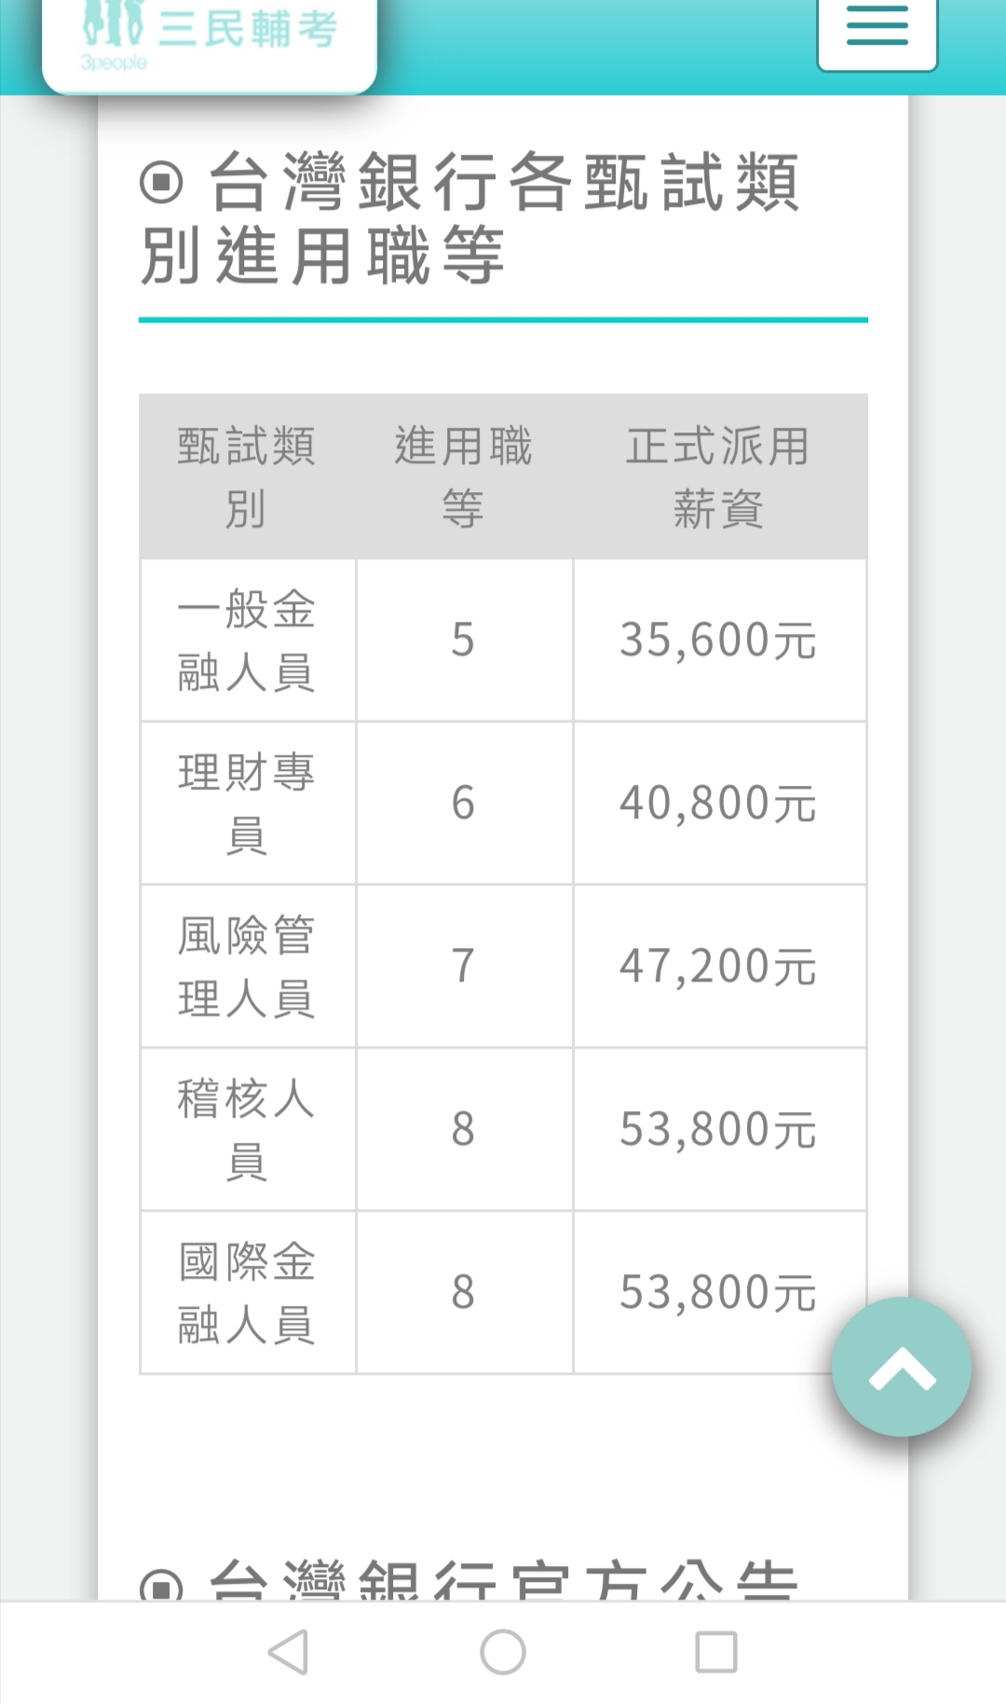1006x1704 pixels.
Task: Tap the 國際金融人員 cell
Action: click(247, 1292)
